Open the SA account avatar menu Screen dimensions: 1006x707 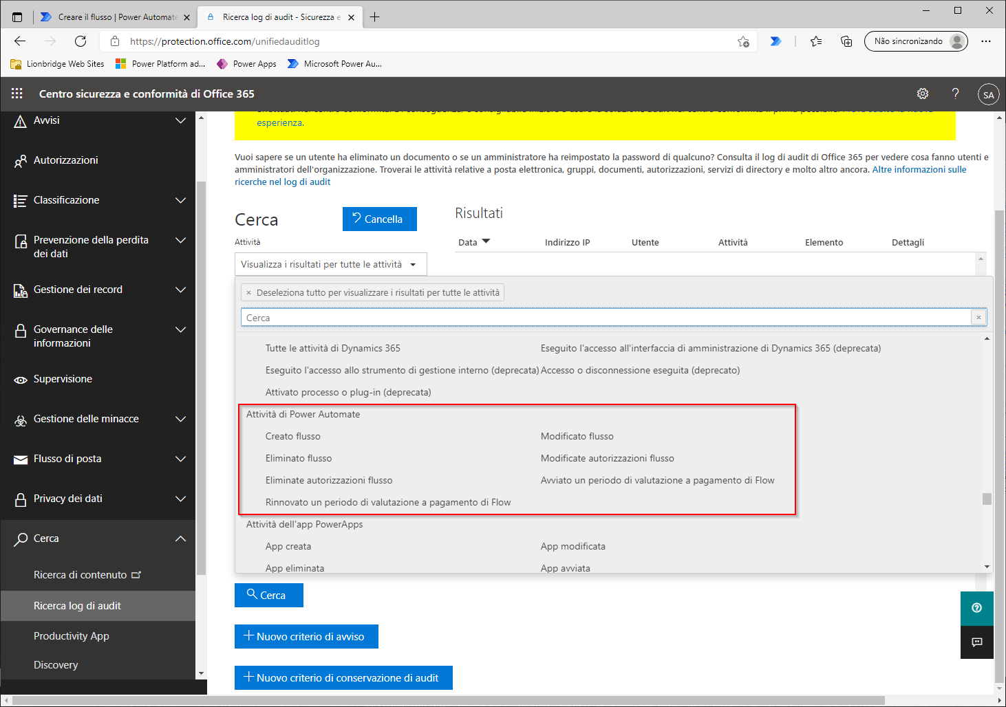989,95
